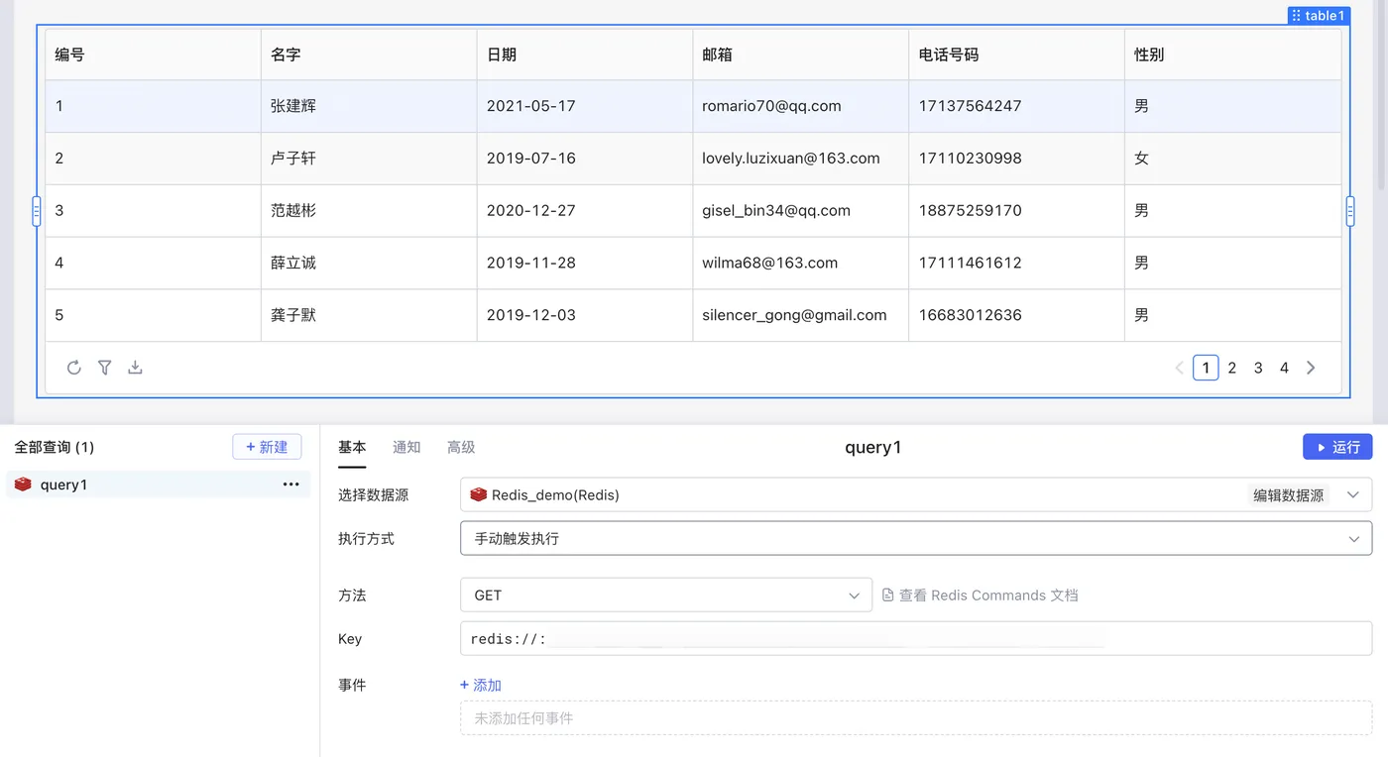Go to previous page with the left arrow
The width and height of the screenshot is (1388, 757).
click(1179, 368)
